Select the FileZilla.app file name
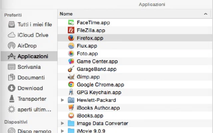Image resolution: width=213 pixels, height=133 pixels. (91, 30)
